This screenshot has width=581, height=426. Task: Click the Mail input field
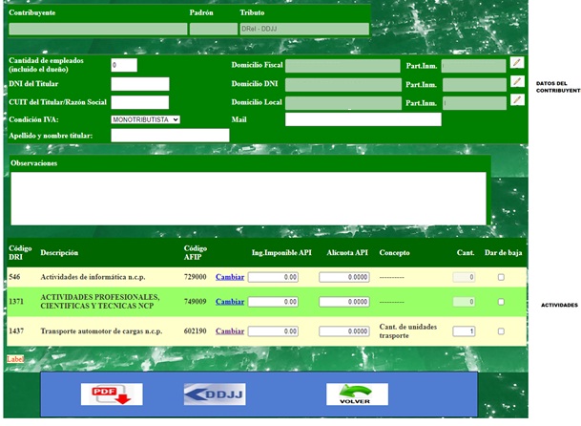pos(363,120)
